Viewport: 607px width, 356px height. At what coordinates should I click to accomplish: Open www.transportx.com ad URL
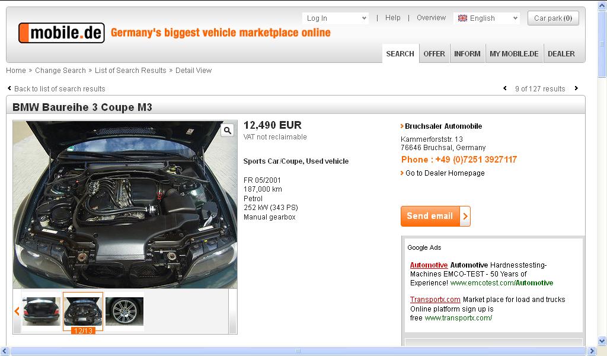(458, 318)
